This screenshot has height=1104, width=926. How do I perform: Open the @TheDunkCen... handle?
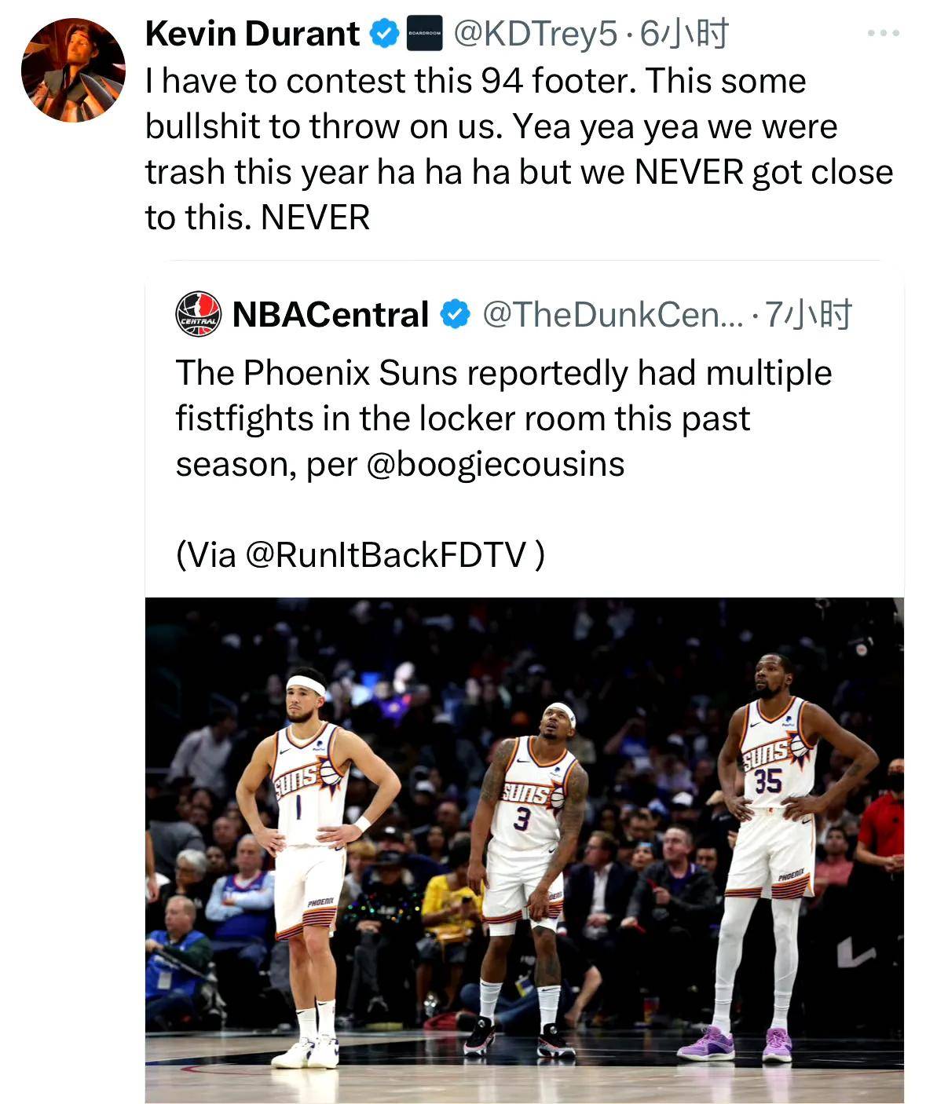coord(611,314)
